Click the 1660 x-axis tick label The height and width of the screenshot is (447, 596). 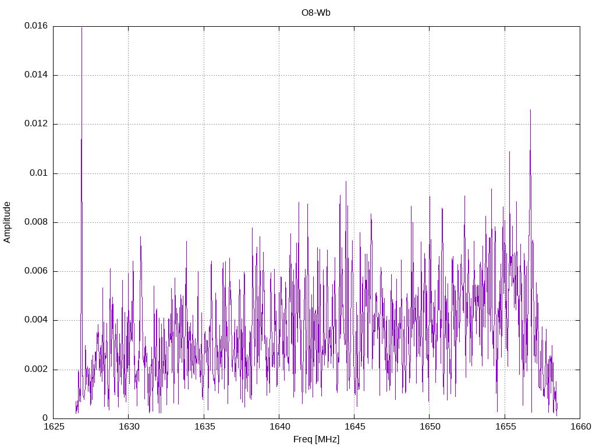point(580,427)
